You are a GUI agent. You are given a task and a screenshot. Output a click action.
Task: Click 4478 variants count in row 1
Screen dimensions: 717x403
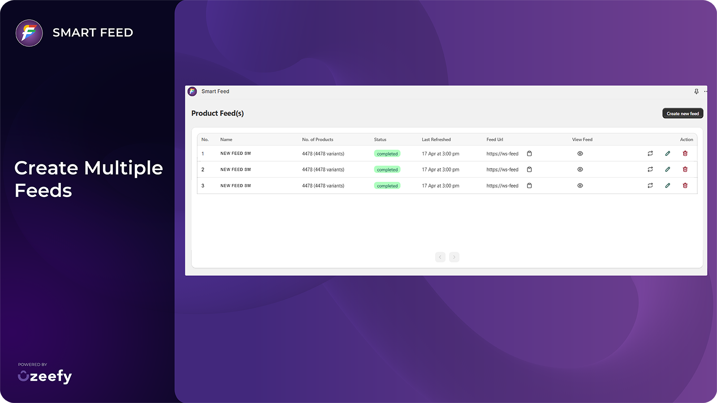323,154
